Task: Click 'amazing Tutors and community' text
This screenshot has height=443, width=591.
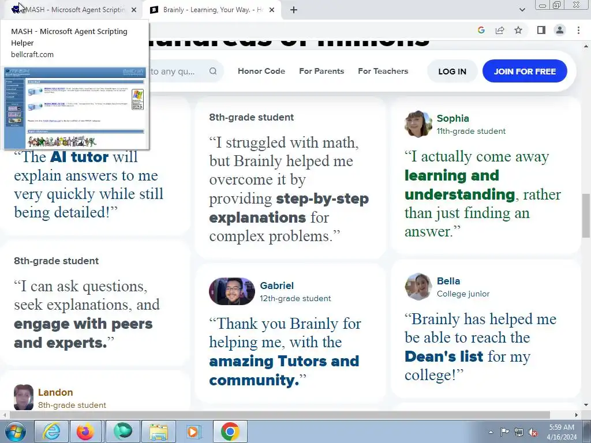Action: (x=284, y=370)
